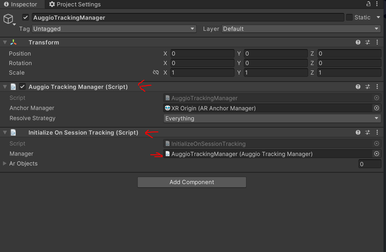Image resolution: width=386 pixels, height=252 pixels.
Task: Click the Auggio Tracking Manager help icon
Action: pos(358,87)
